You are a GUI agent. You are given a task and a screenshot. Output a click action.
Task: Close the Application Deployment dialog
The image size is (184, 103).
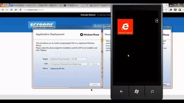pyautogui.click(x=98, y=27)
